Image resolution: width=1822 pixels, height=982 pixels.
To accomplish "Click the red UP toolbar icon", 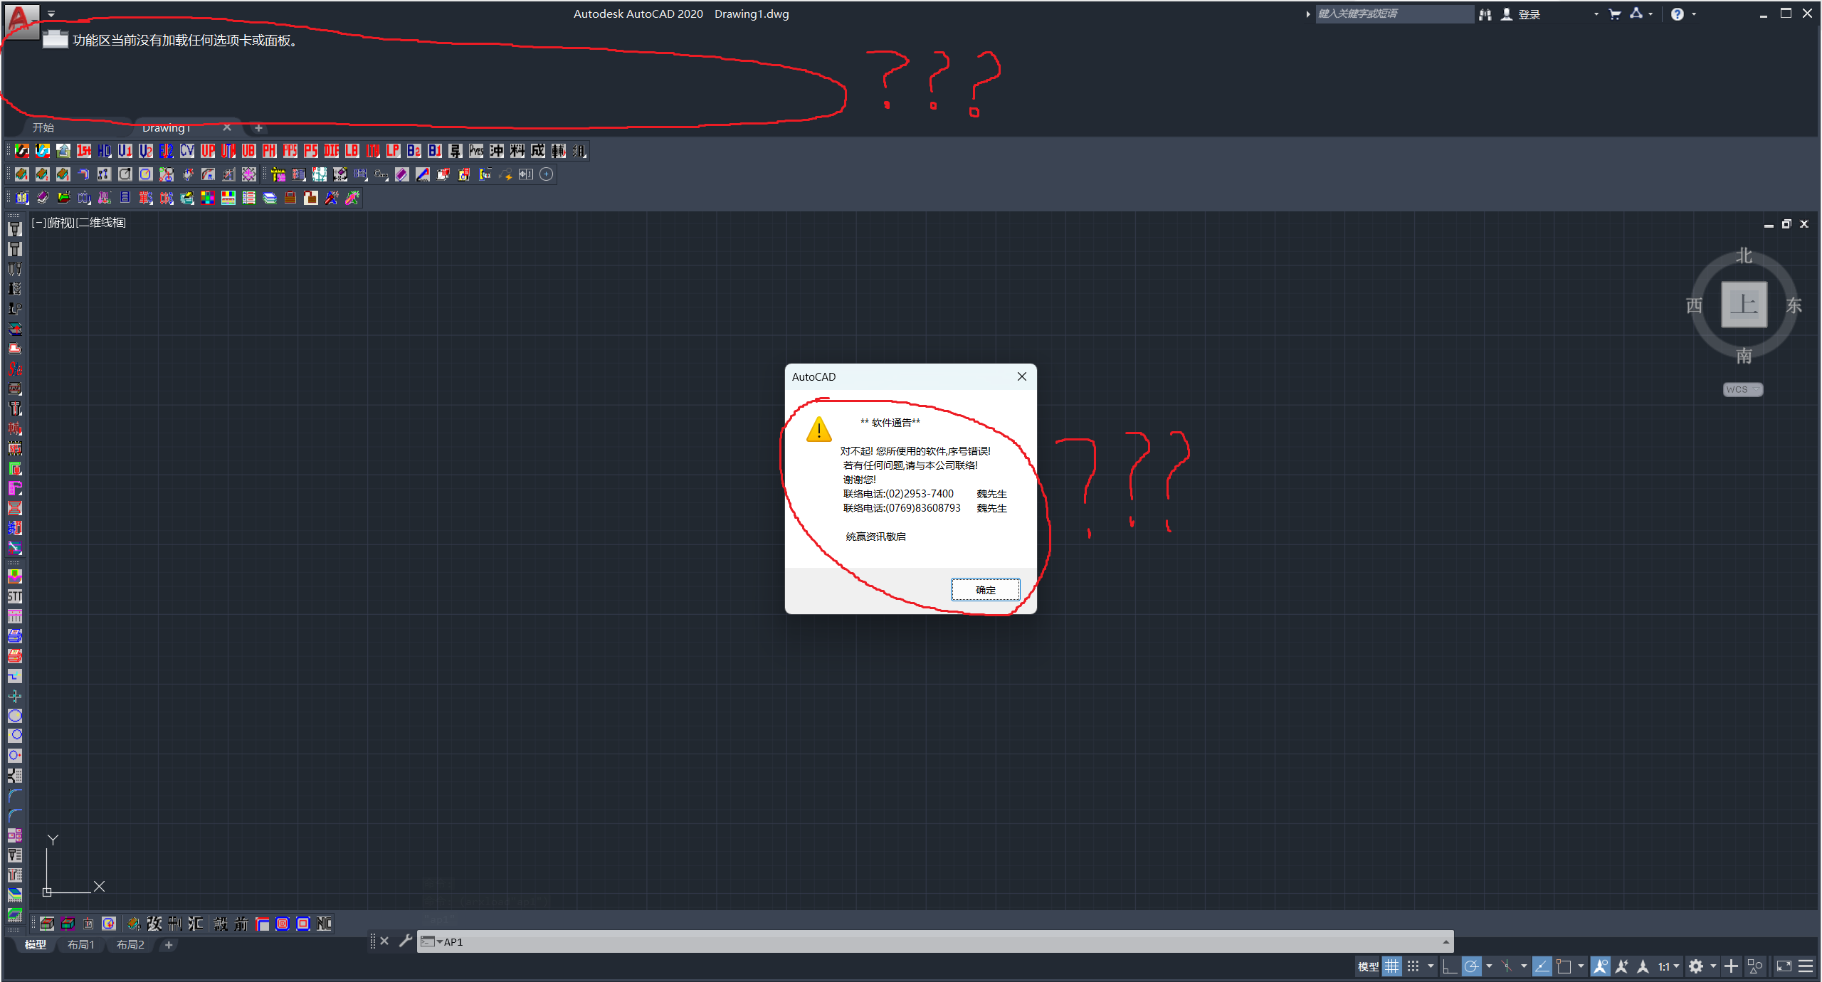I will (x=208, y=151).
